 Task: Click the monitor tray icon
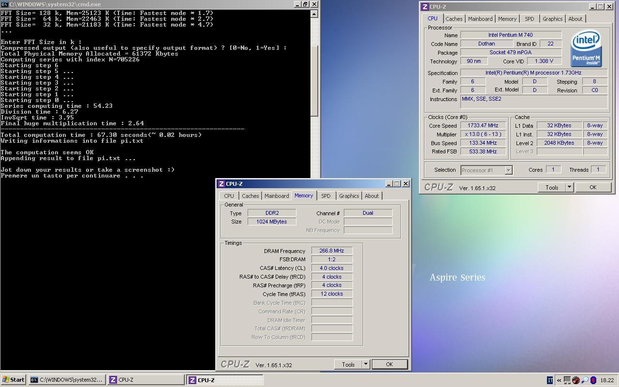568,380
